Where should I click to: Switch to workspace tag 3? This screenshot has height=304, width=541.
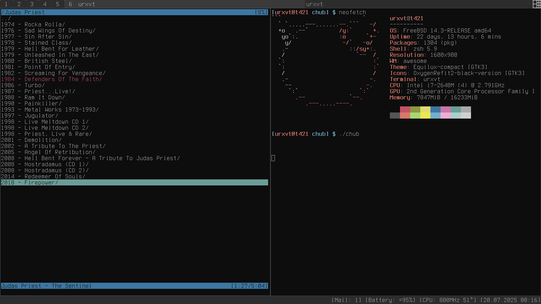[32, 4]
